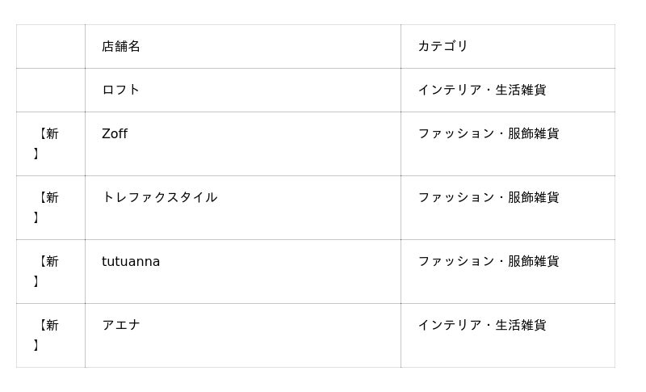
Task: Click the category cell in tutuanna row
Action: 488,261
